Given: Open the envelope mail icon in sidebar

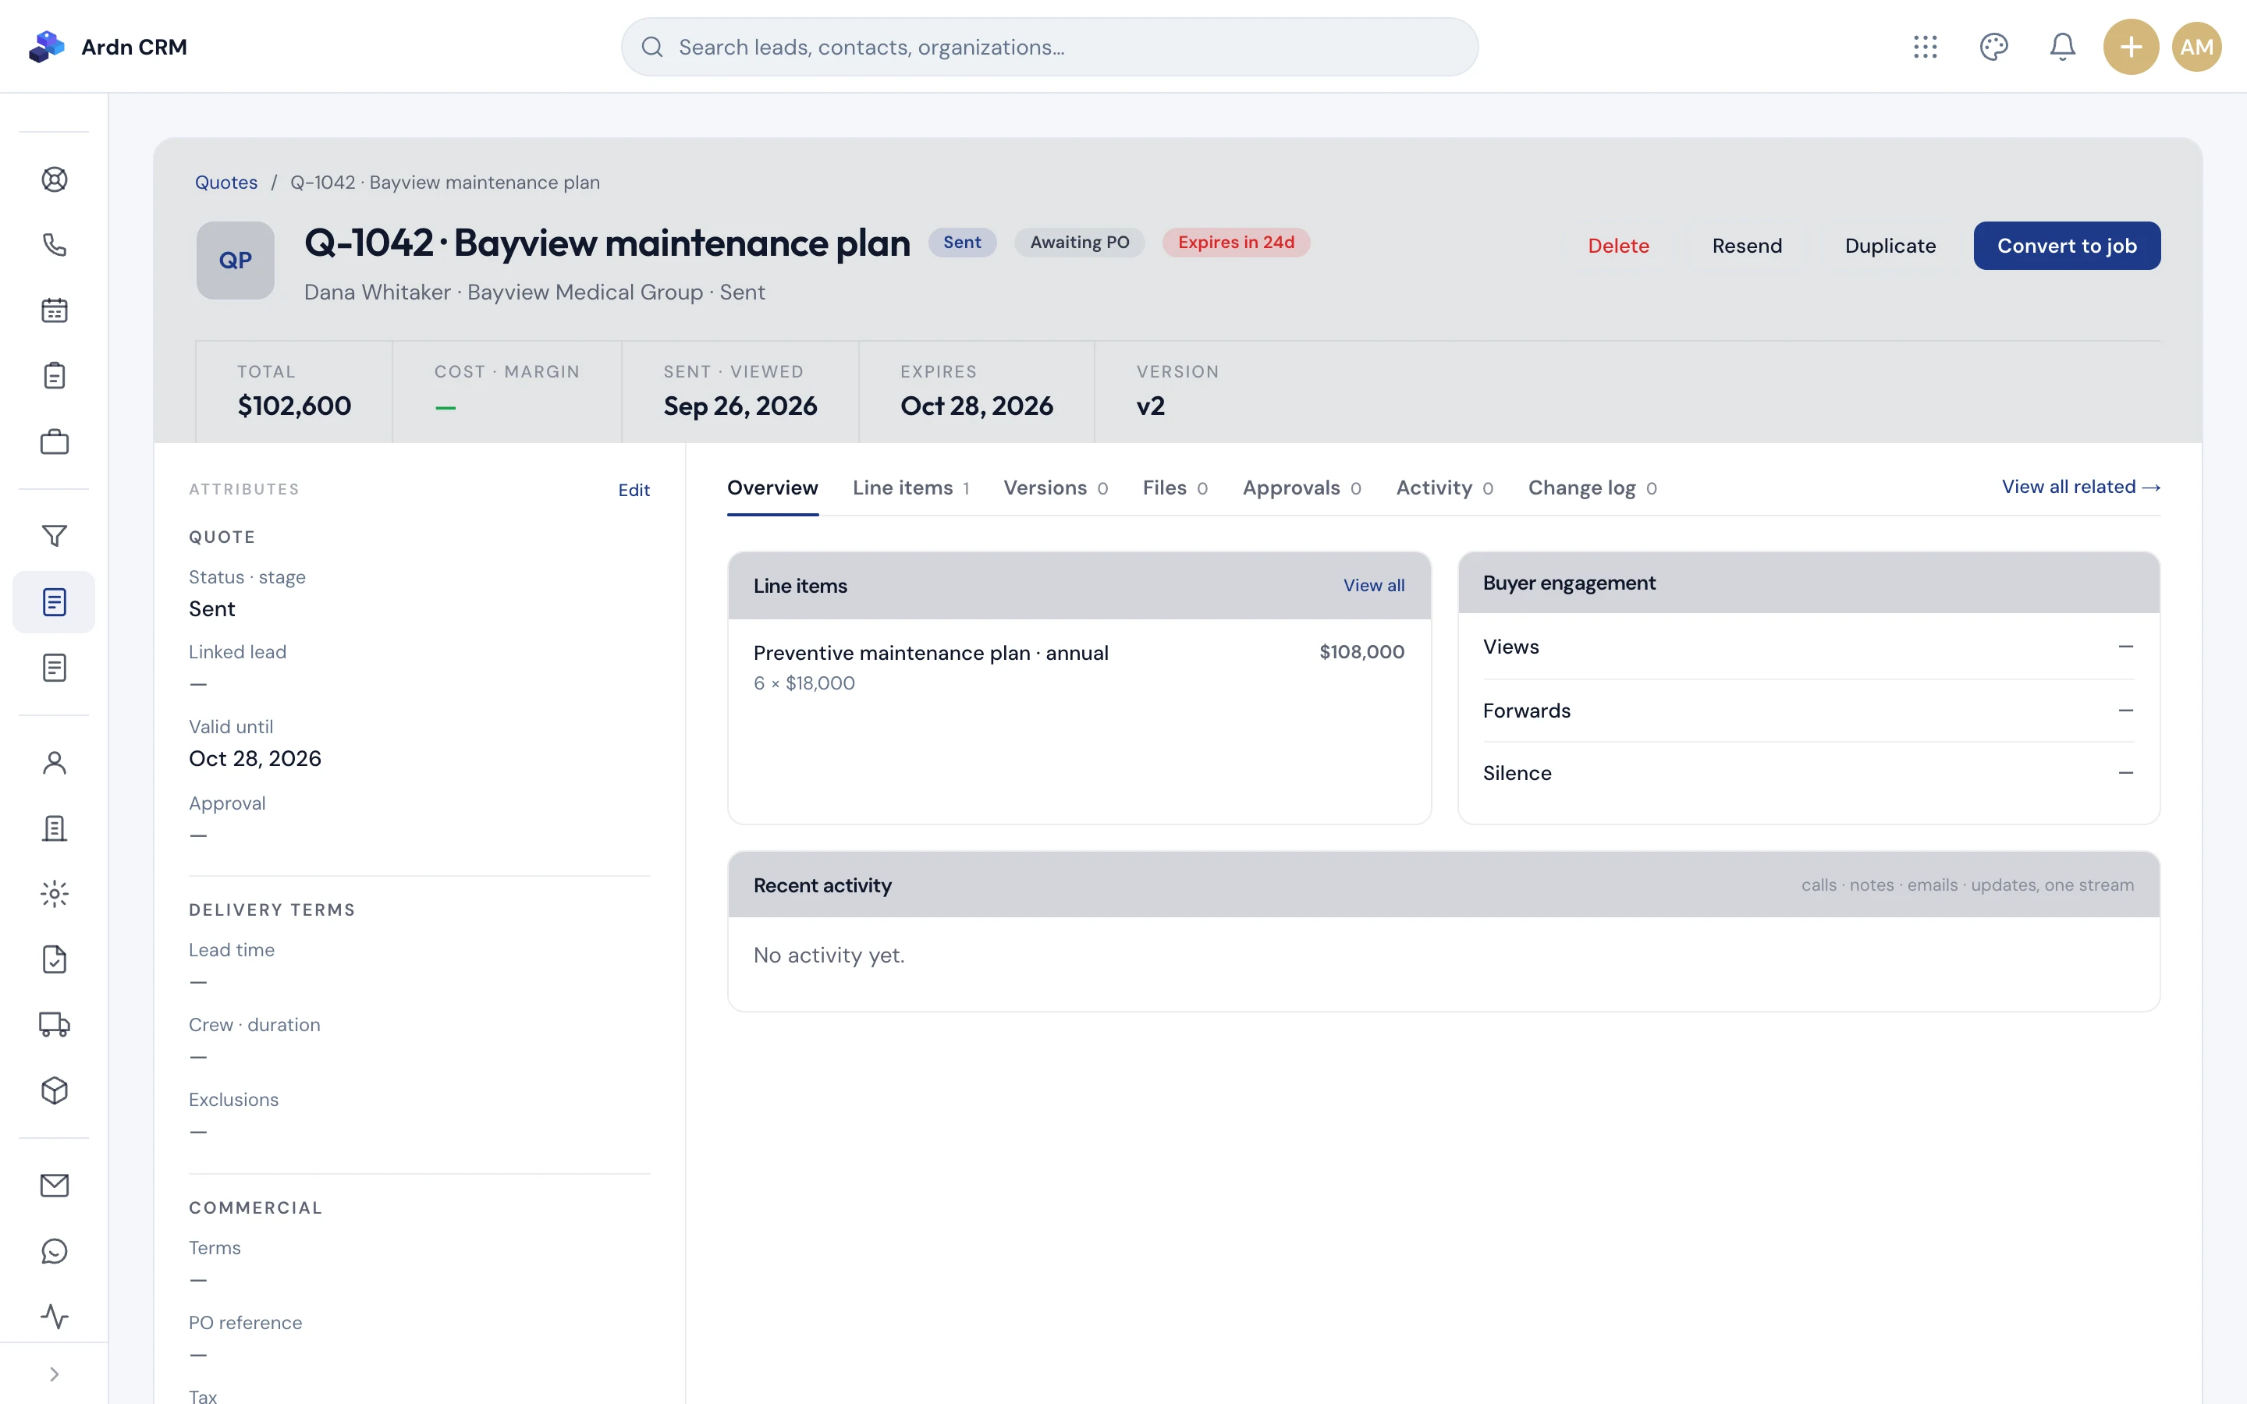Looking at the screenshot, I should [54, 1186].
